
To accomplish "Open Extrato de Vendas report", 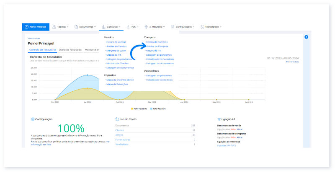I will 116,42.
